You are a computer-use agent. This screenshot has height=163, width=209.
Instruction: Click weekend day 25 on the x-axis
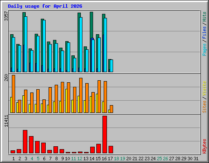click(159, 159)
